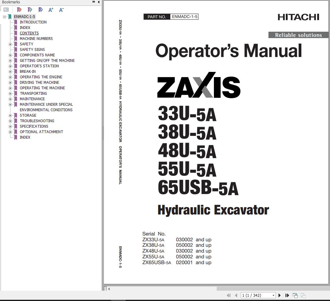
Task: Click the previous view navigation icon
Action: coord(295,295)
